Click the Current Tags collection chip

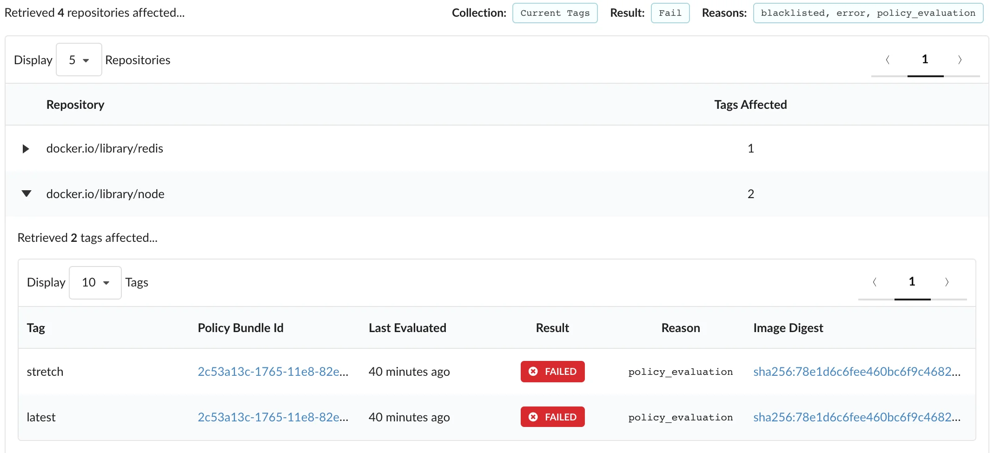[555, 13]
